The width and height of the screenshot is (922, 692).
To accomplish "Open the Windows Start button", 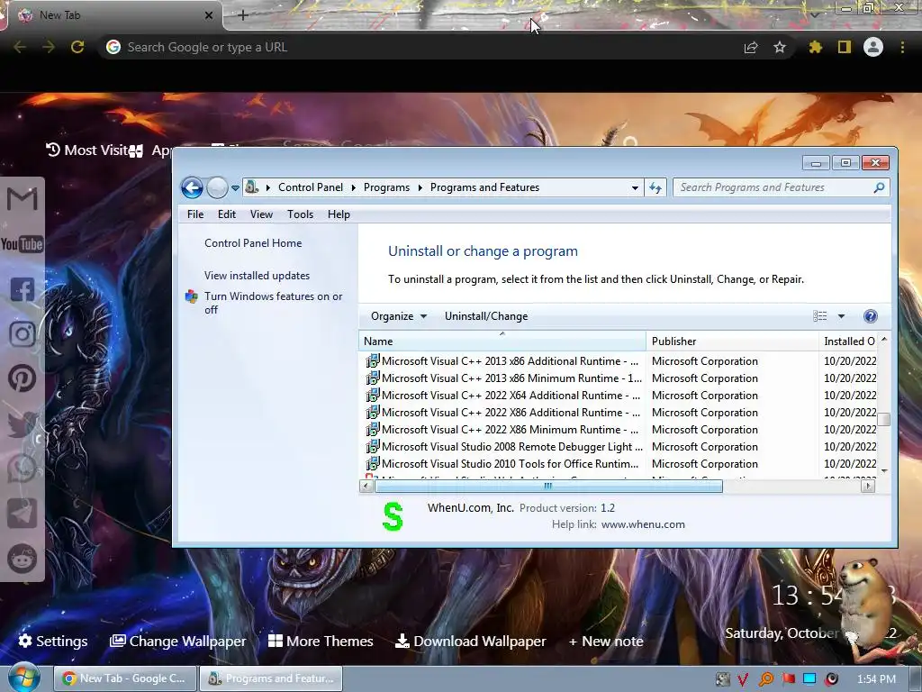I will point(23,678).
